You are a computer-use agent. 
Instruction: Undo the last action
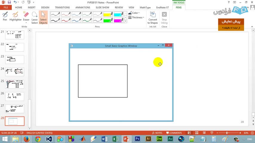[15, 2]
